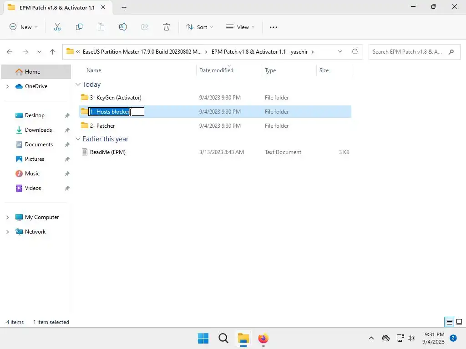Expand Network tree node
Screen dimensions: 466x349
coord(7,232)
